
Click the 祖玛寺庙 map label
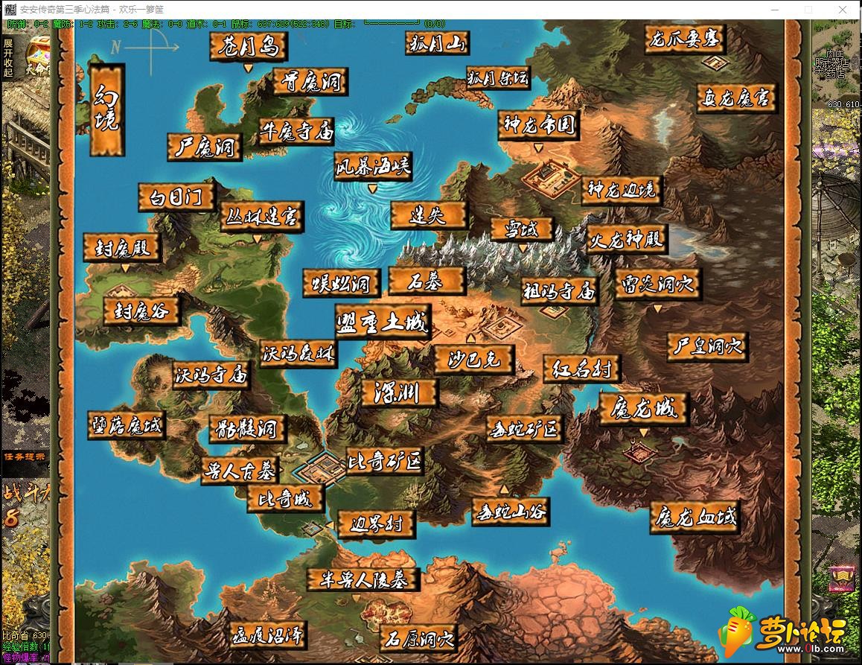[560, 291]
